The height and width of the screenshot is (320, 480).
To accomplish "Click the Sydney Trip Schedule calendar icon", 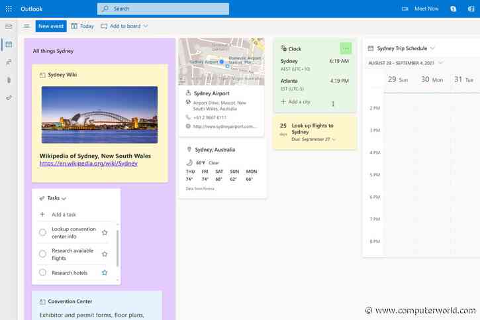I will [x=371, y=48].
